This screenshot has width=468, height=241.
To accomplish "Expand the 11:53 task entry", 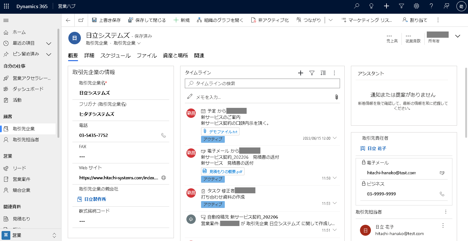I will (335, 203).
